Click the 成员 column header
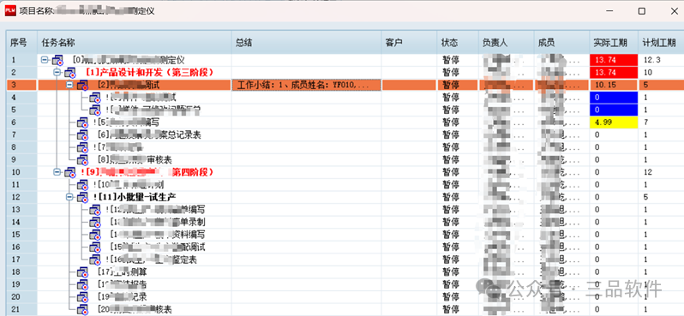 (x=562, y=42)
